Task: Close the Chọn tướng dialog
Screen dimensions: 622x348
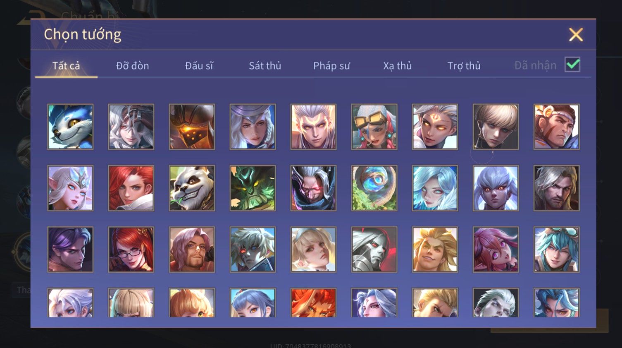Action: [576, 35]
